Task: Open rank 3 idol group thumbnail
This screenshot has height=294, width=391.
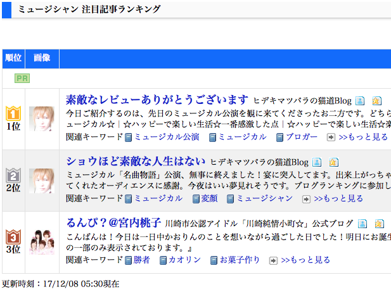Action: (42, 242)
